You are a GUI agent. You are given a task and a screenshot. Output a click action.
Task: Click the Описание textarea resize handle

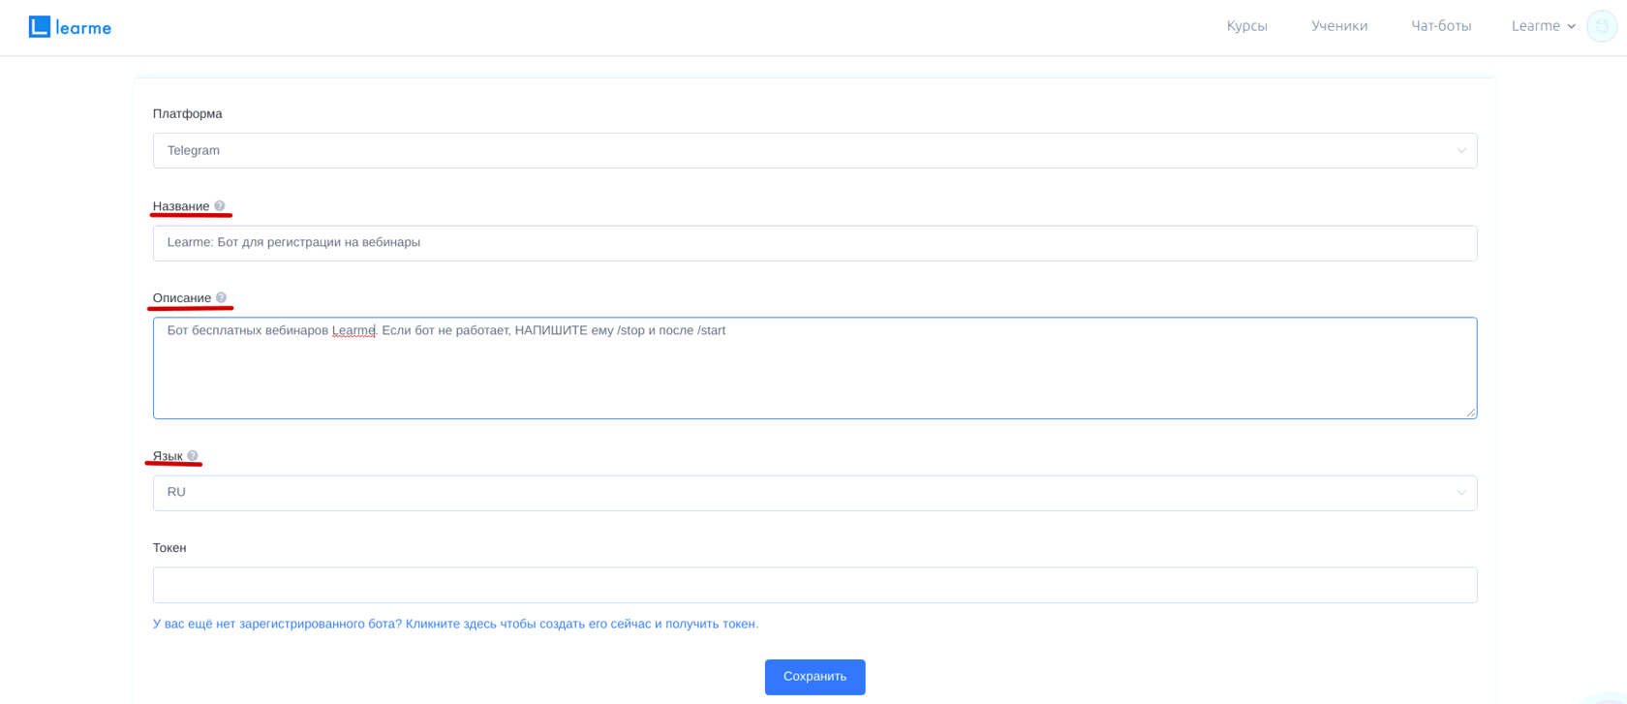tap(1470, 413)
